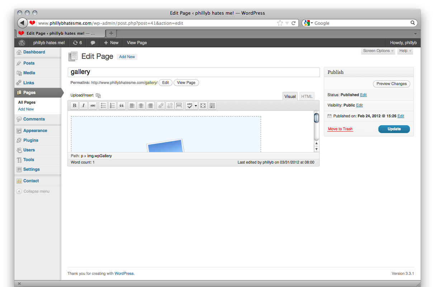Insert the More tag
435x287 pixels.
point(179,105)
